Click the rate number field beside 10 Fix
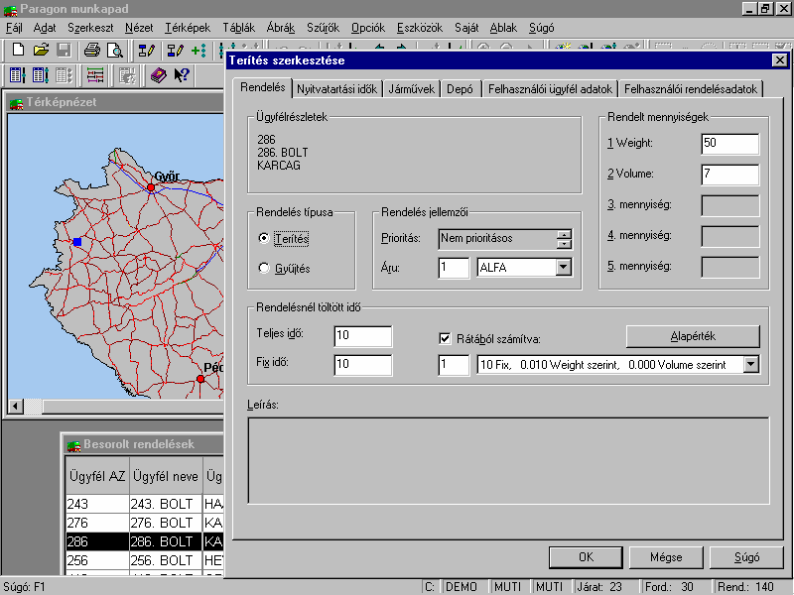The height and width of the screenshot is (595, 794). coord(454,365)
